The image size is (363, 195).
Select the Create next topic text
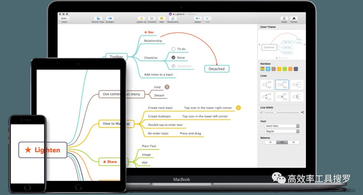160,108
